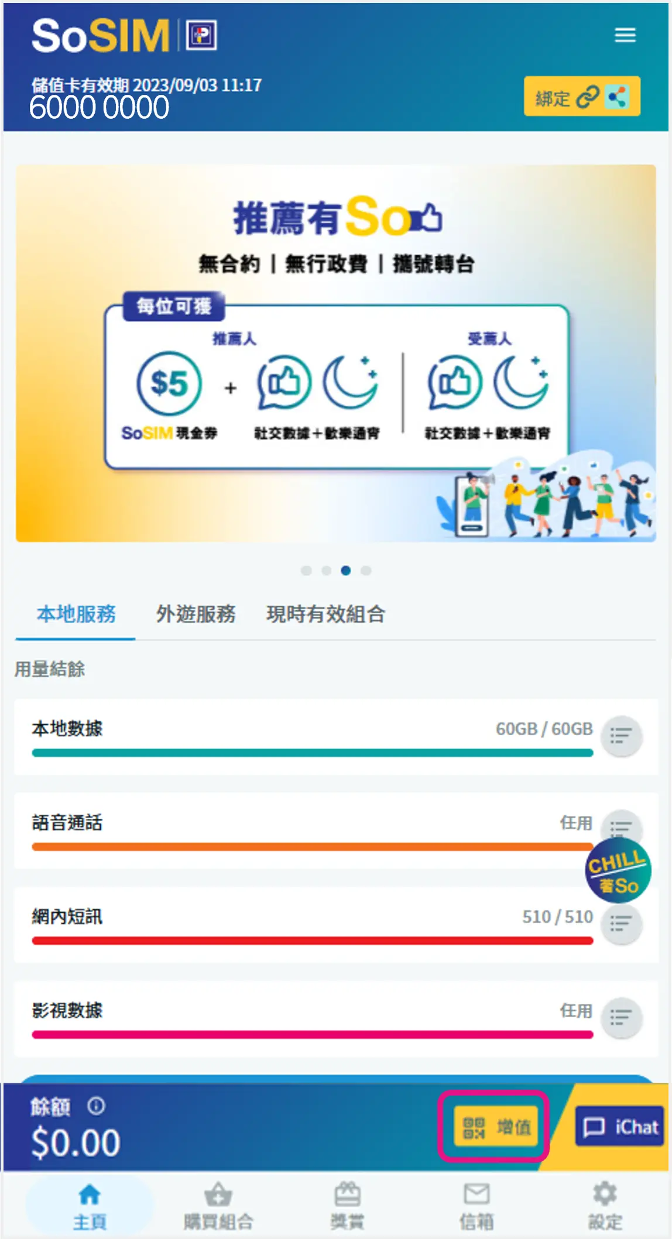Go to the 主頁 home icon
This screenshot has height=1239, width=672.
[x=90, y=1194]
